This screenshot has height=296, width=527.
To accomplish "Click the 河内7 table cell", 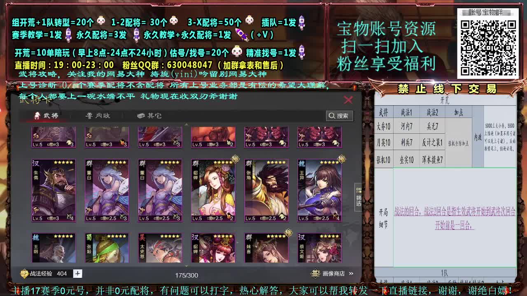I will coord(406,126).
